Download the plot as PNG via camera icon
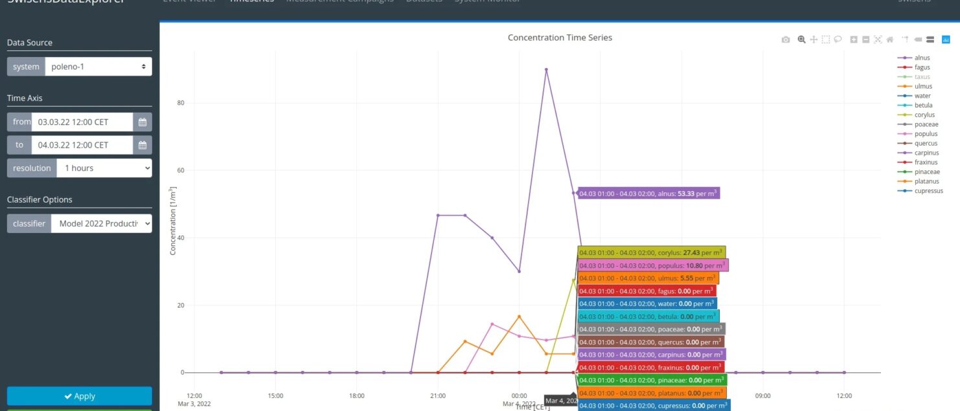 point(786,39)
